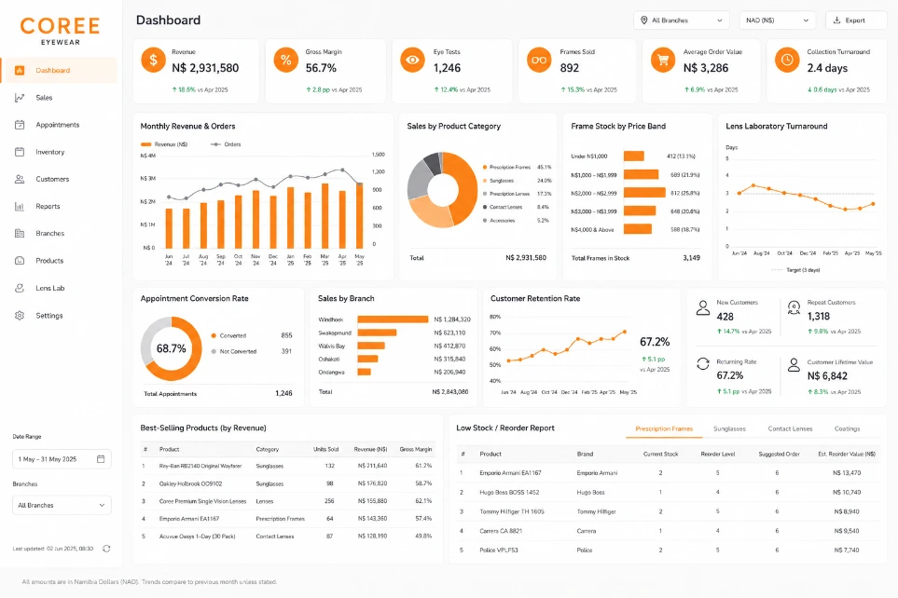The width and height of the screenshot is (898, 598).
Task: Click the appointment conversion donut chart
Action: (172, 348)
